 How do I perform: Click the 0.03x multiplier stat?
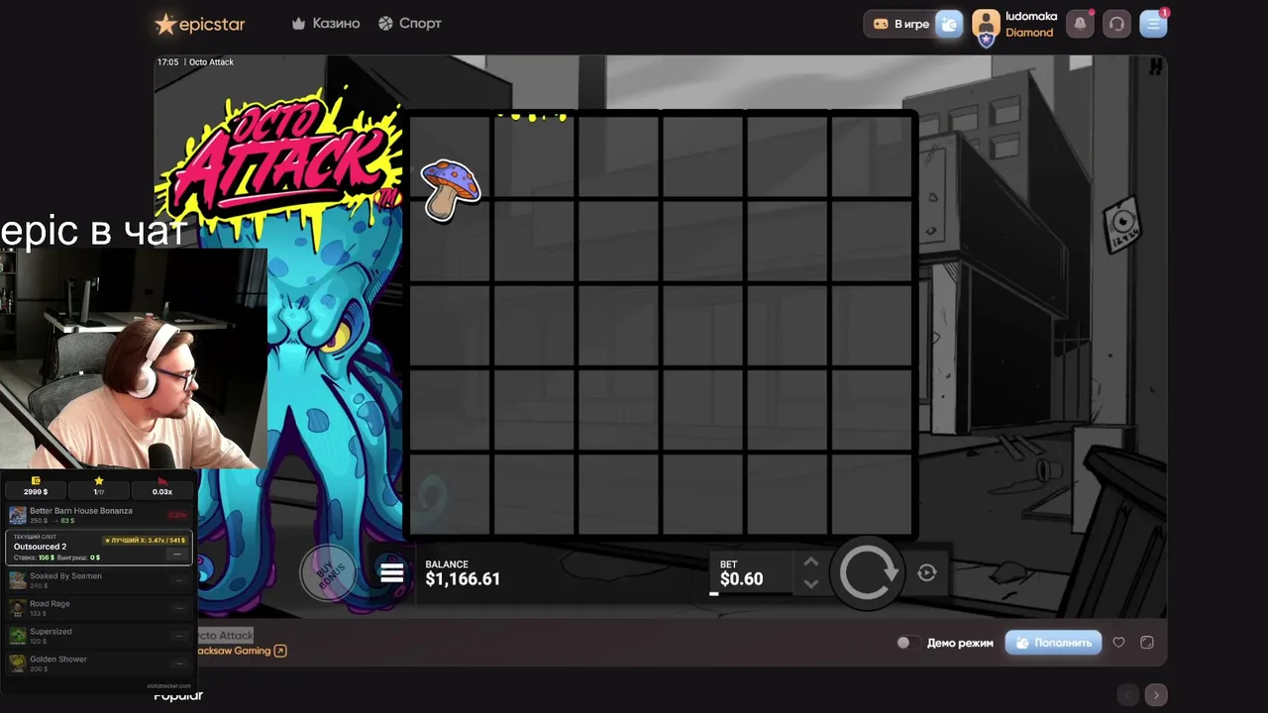pyautogui.click(x=161, y=486)
